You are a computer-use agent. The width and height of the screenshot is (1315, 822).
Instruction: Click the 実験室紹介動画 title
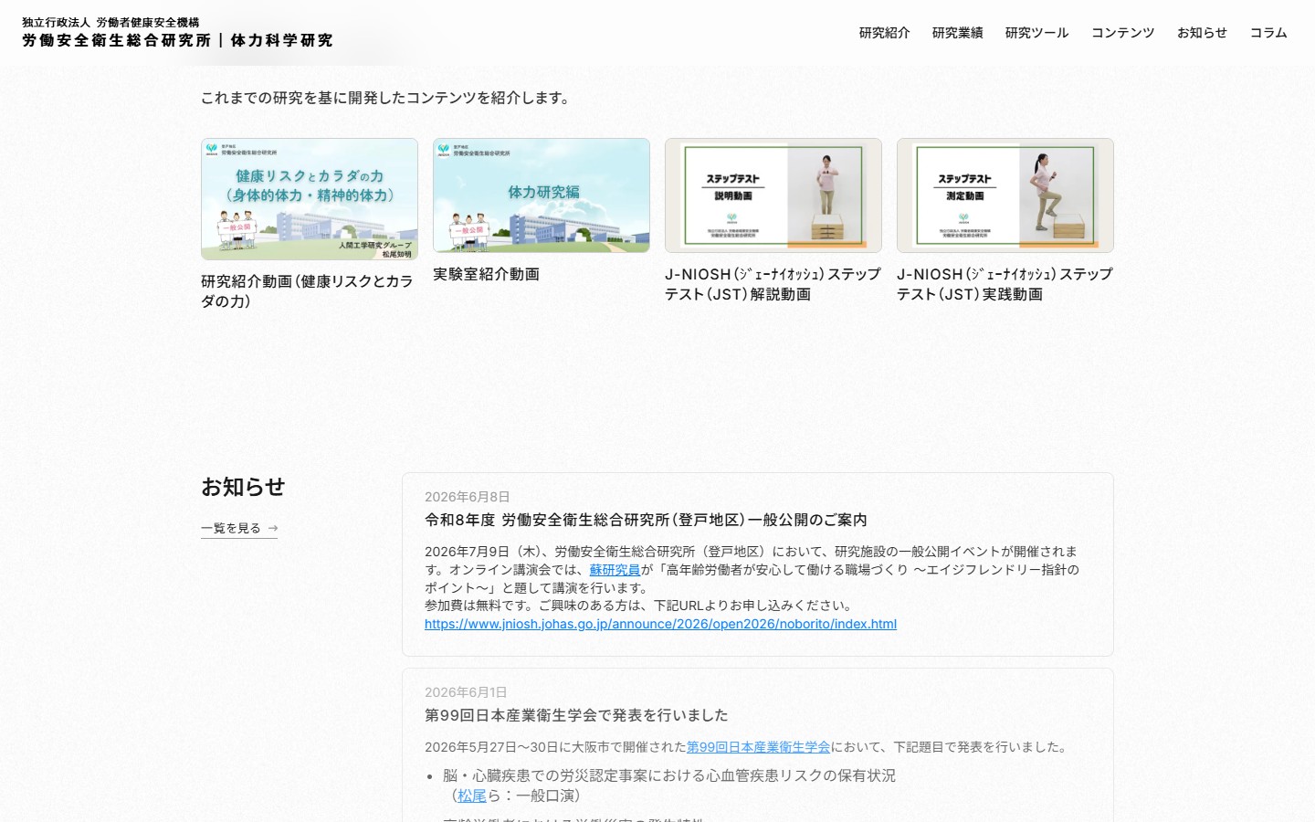click(486, 274)
